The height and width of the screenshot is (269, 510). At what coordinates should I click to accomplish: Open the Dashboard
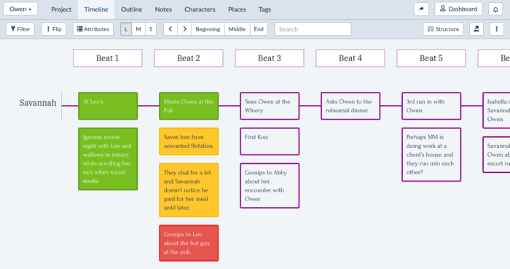(458, 9)
